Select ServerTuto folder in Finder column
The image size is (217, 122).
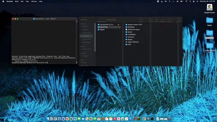[109, 27]
